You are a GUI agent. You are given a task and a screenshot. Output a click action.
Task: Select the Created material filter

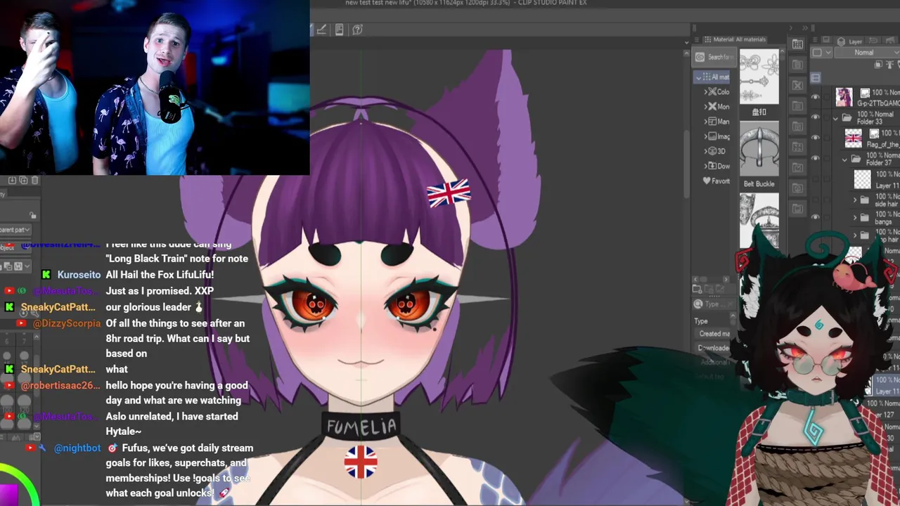click(x=714, y=334)
